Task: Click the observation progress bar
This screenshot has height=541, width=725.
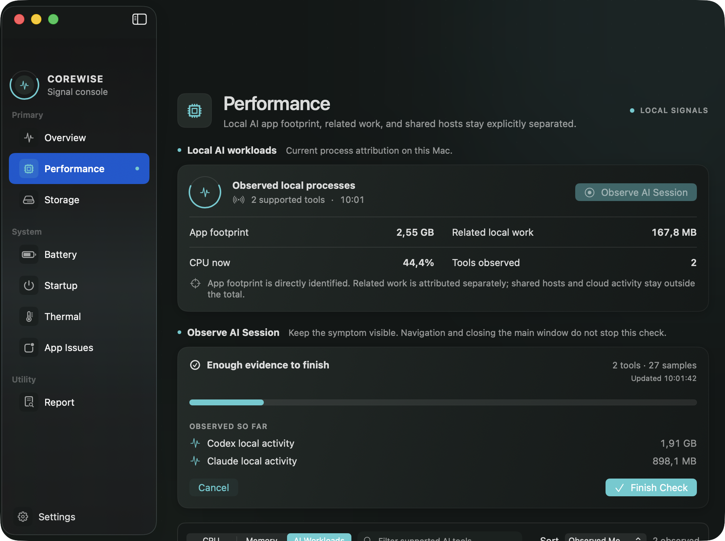Action: click(443, 402)
